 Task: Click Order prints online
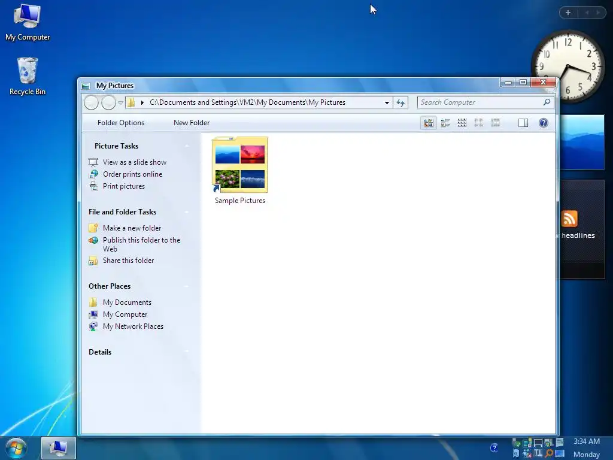132,174
